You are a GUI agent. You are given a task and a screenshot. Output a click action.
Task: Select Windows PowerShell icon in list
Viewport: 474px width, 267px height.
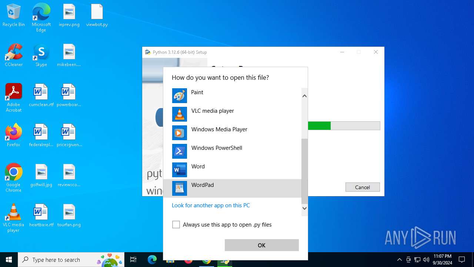(x=180, y=151)
